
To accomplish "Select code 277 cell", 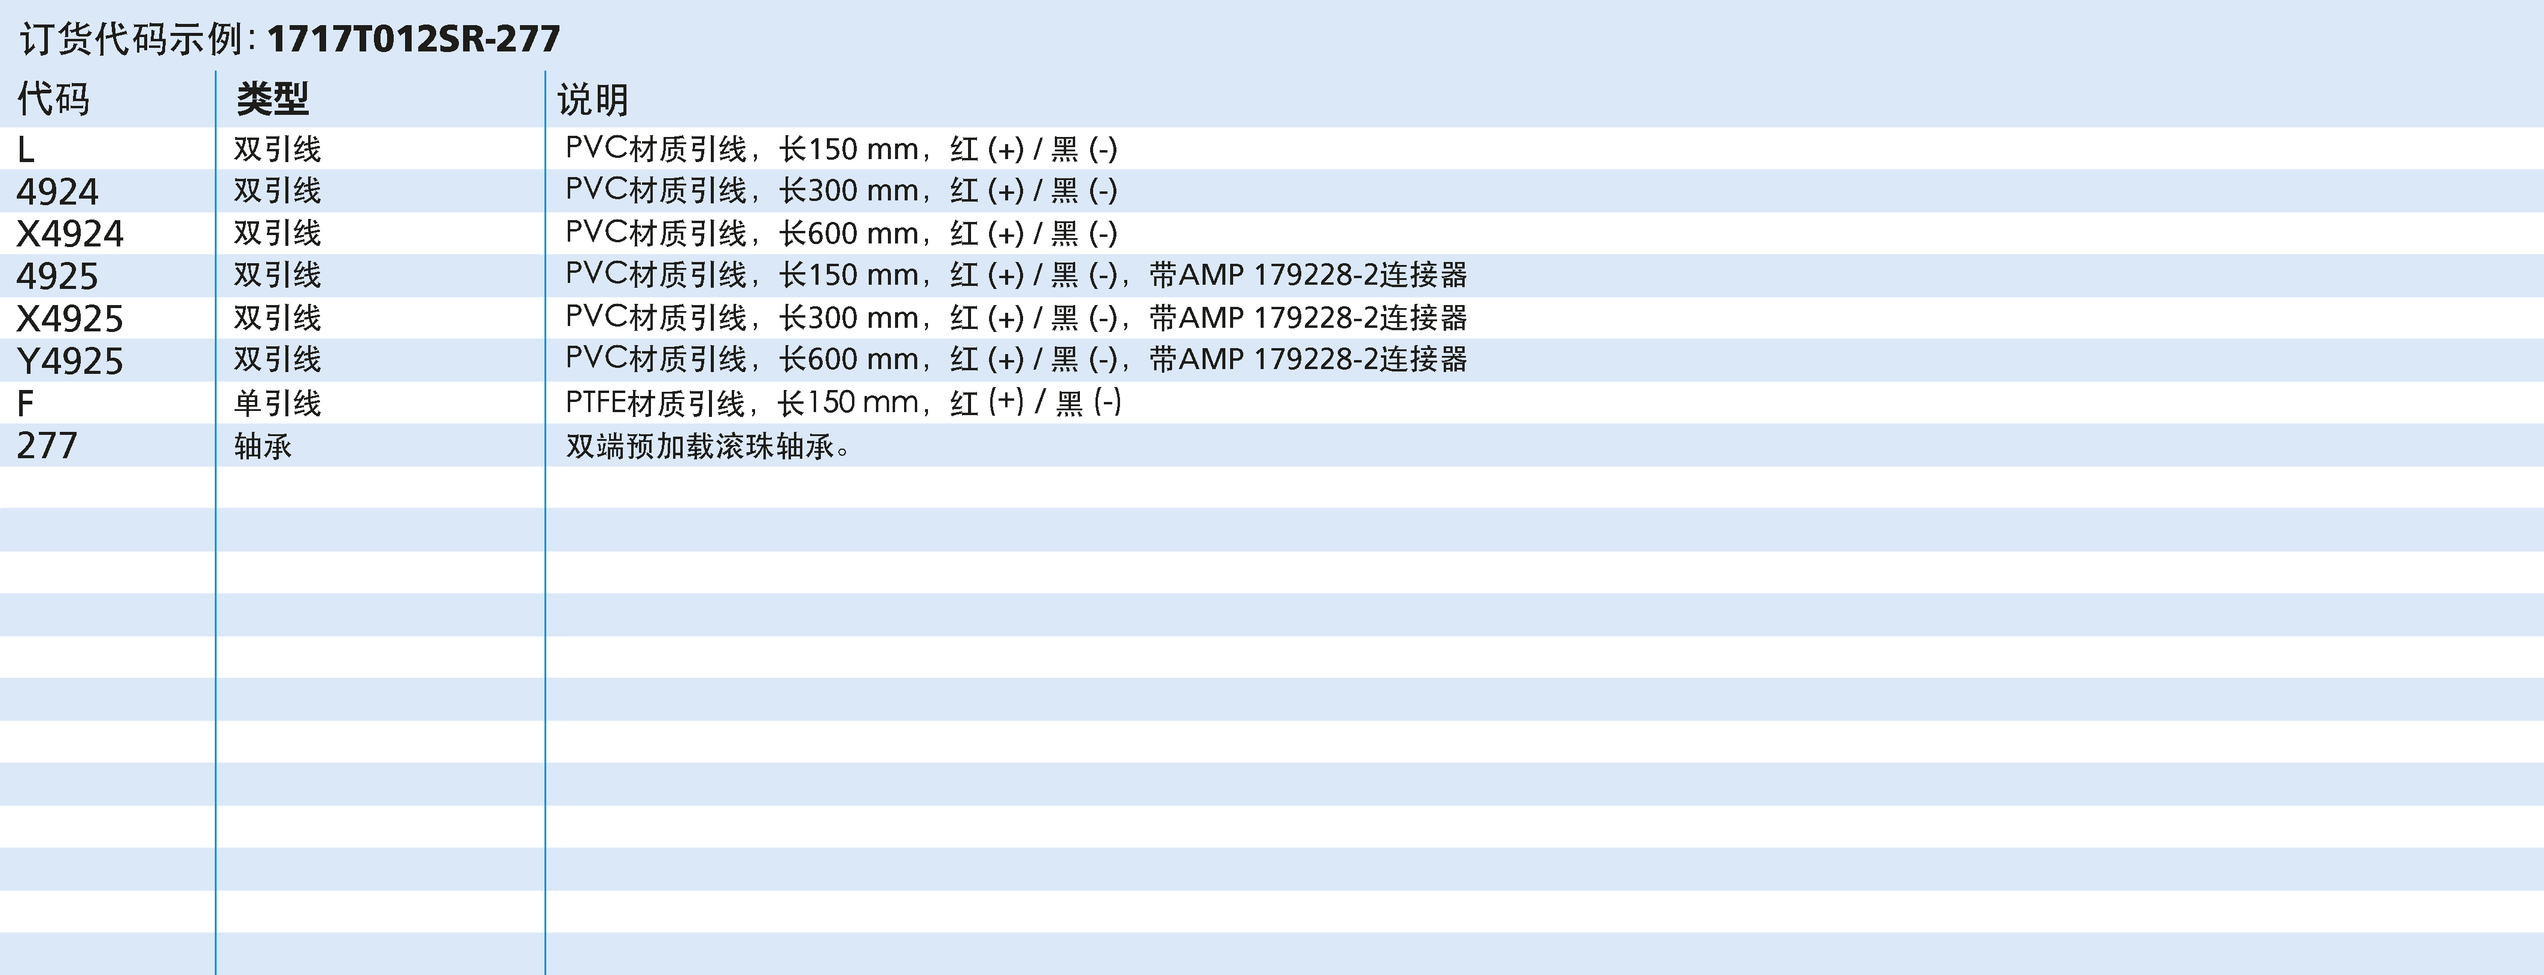I will tap(47, 446).
